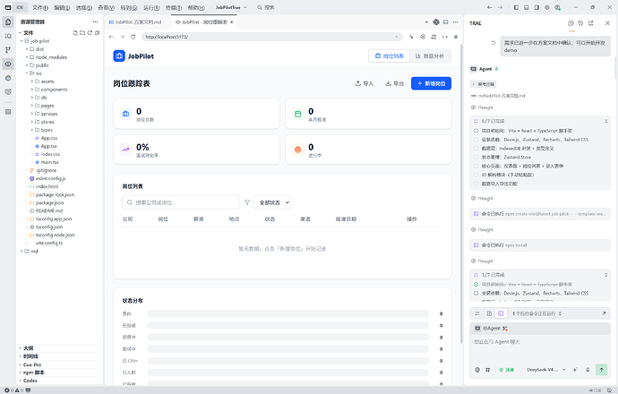
Task: Expand the npm 脚本 section
Action: (x=33, y=373)
